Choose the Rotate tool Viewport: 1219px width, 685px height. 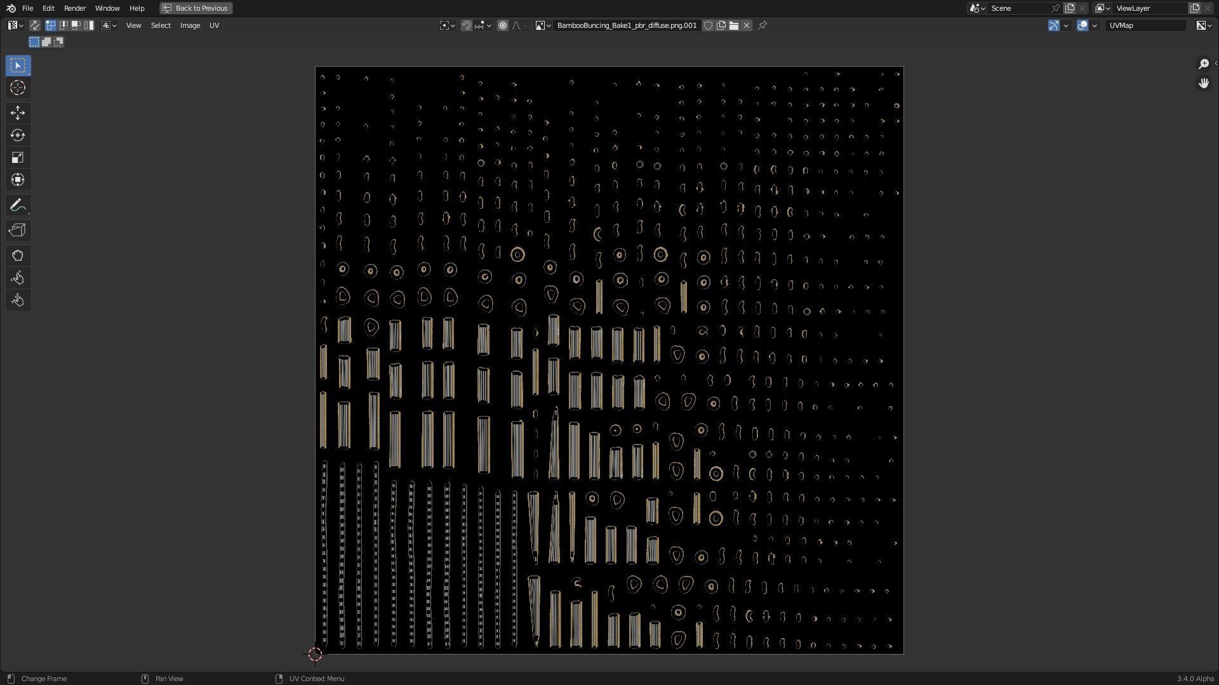pos(18,135)
